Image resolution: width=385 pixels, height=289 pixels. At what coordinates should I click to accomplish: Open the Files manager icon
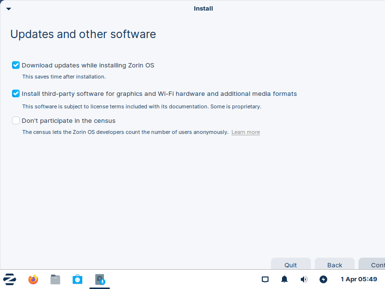(55, 279)
